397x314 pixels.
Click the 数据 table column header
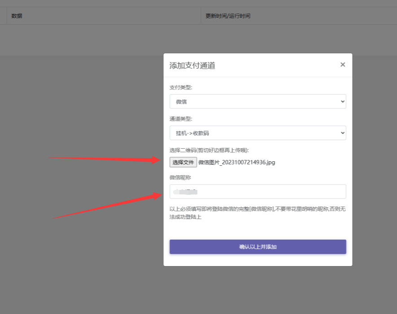tap(17, 16)
